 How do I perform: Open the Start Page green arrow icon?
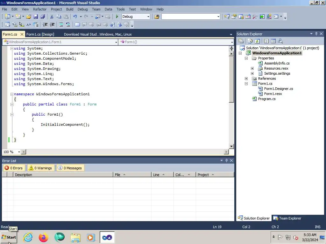262,17
